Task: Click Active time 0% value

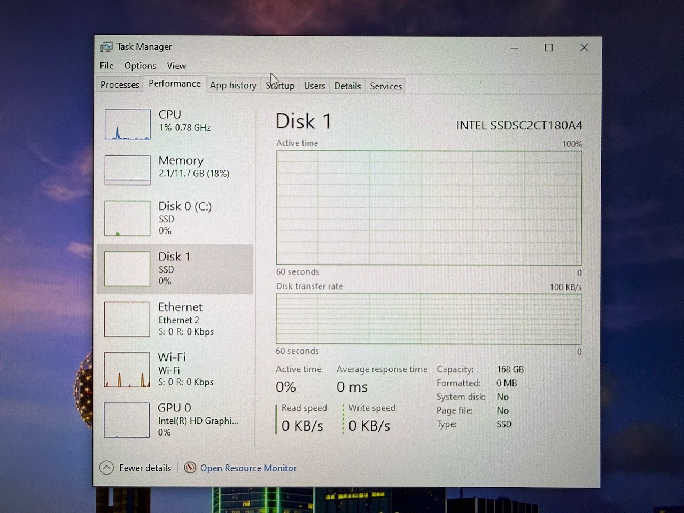Action: 286,387
